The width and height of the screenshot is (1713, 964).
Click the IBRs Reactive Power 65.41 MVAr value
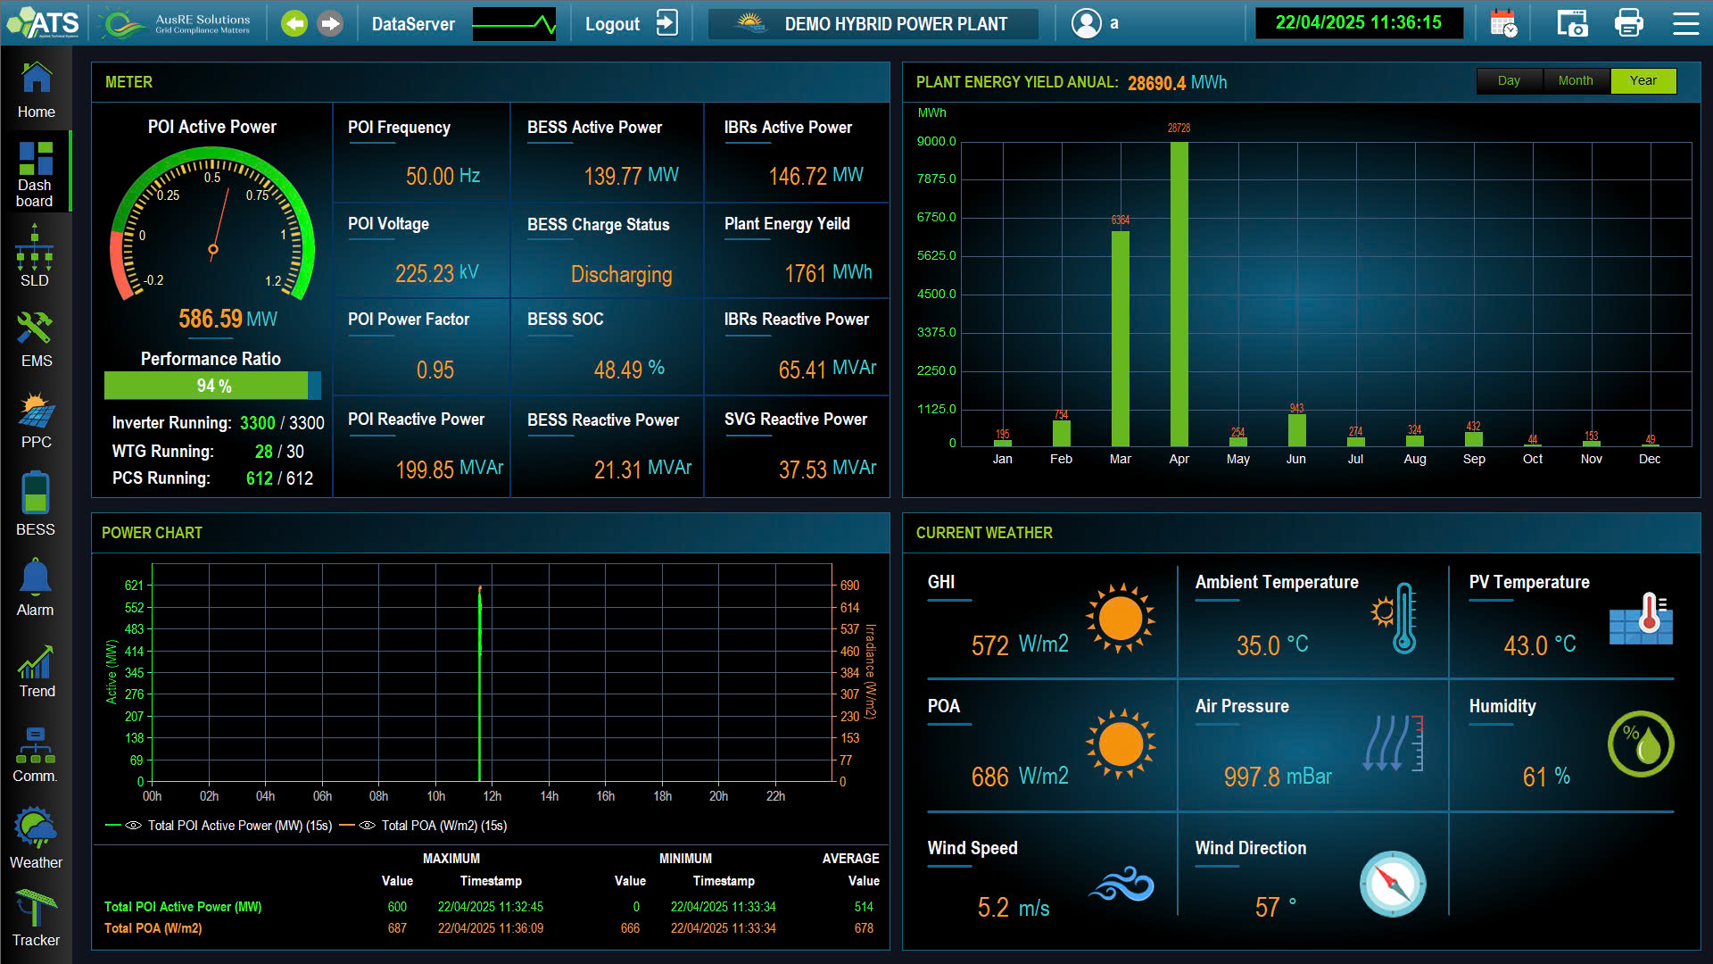[x=827, y=369]
